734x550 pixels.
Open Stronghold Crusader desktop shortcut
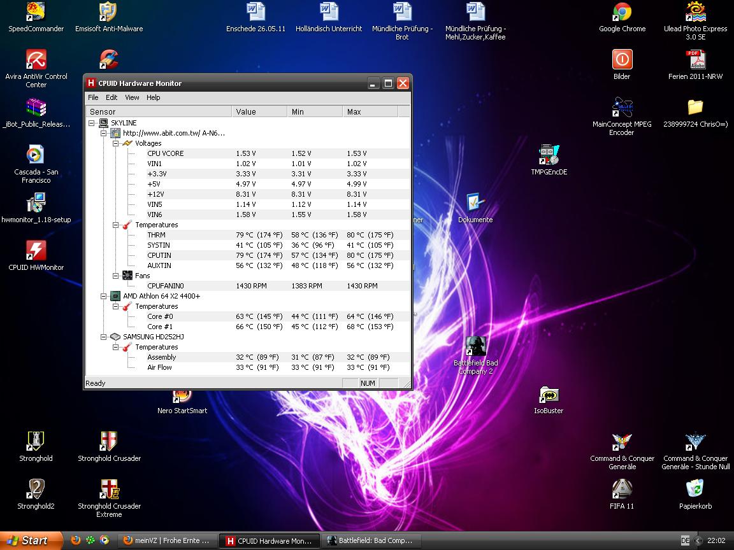[109, 442]
